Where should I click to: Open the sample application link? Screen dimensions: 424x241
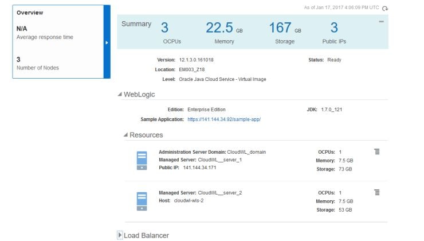click(x=224, y=119)
